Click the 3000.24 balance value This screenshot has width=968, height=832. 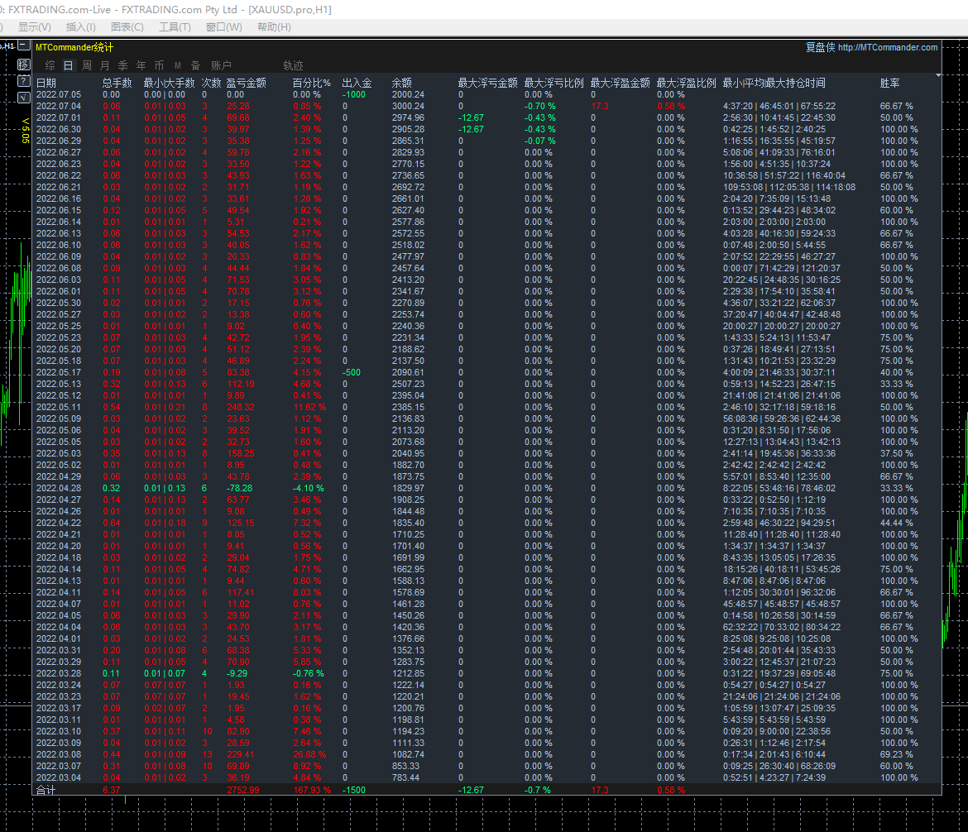pos(408,106)
